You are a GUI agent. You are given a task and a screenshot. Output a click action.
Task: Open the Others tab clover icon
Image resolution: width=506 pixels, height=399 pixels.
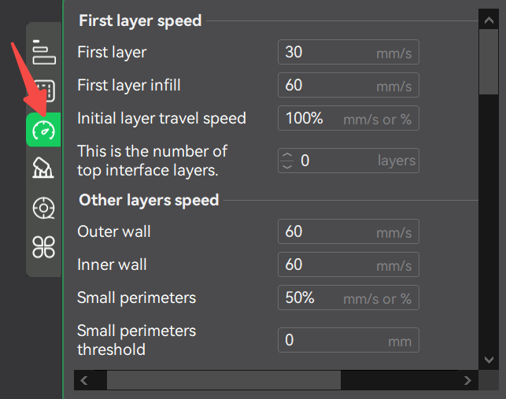click(x=43, y=248)
